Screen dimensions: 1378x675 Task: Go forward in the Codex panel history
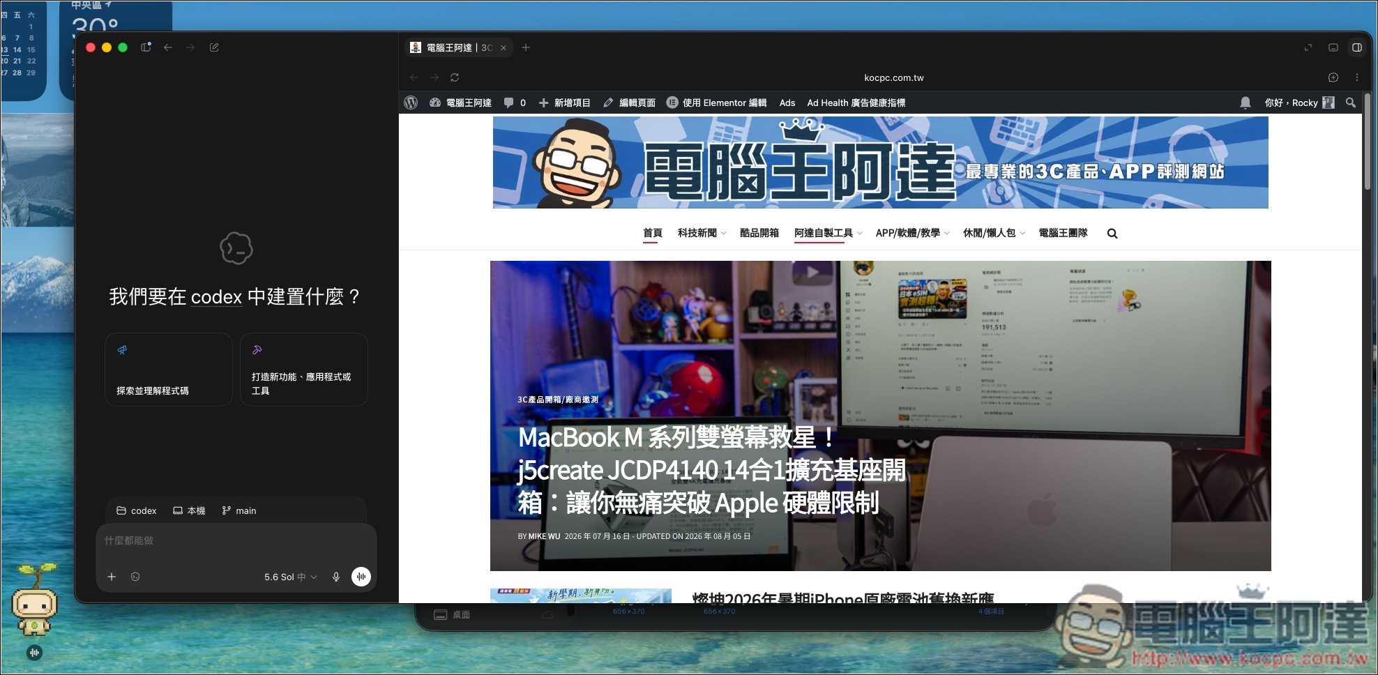tap(190, 47)
